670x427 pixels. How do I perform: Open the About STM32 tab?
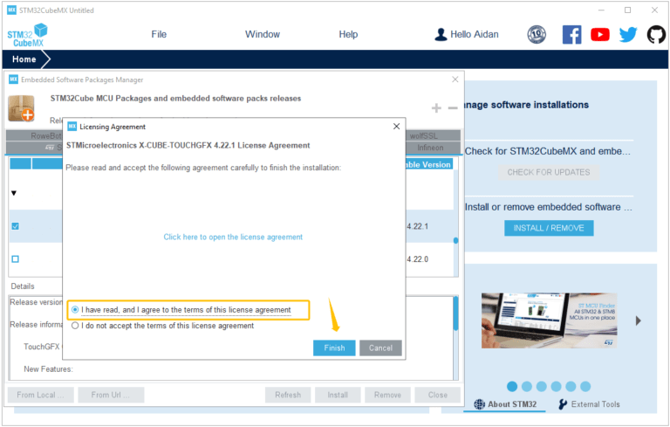pyautogui.click(x=505, y=404)
